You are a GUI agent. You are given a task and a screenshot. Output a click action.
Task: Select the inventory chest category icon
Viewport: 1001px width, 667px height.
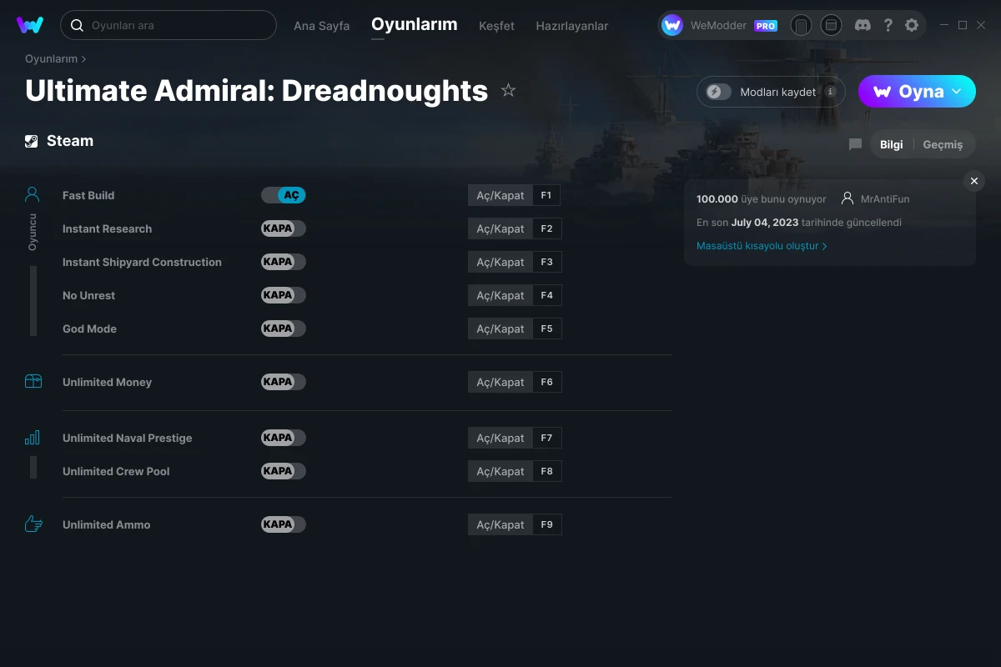[x=33, y=381]
